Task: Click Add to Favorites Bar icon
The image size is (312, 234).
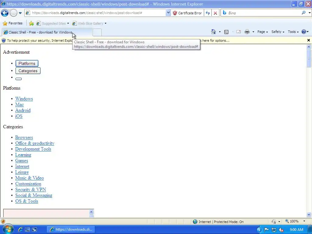Action: click(x=31, y=23)
